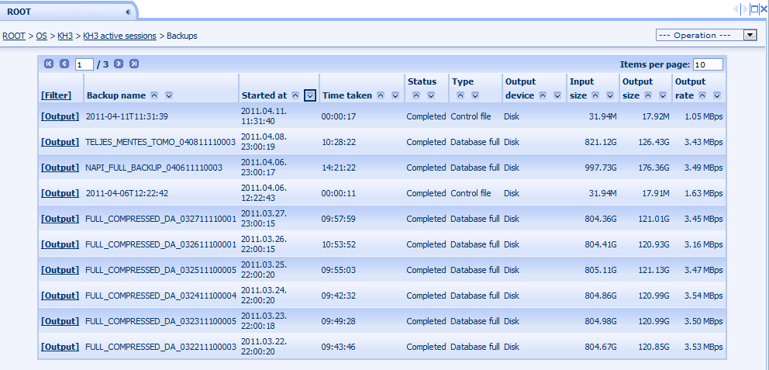
Task: Sort Started at ascending
Action: coord(295,95)
